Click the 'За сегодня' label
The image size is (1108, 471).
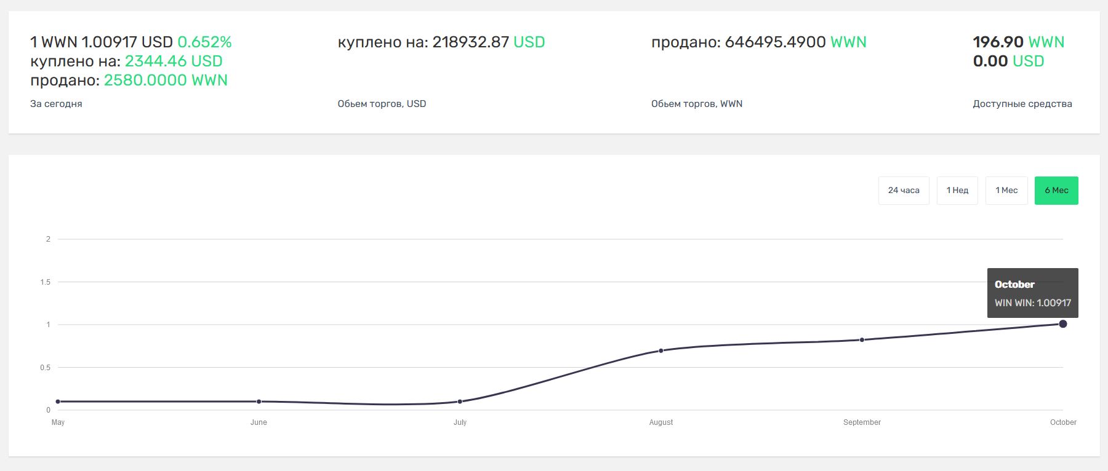coord(56,104)
